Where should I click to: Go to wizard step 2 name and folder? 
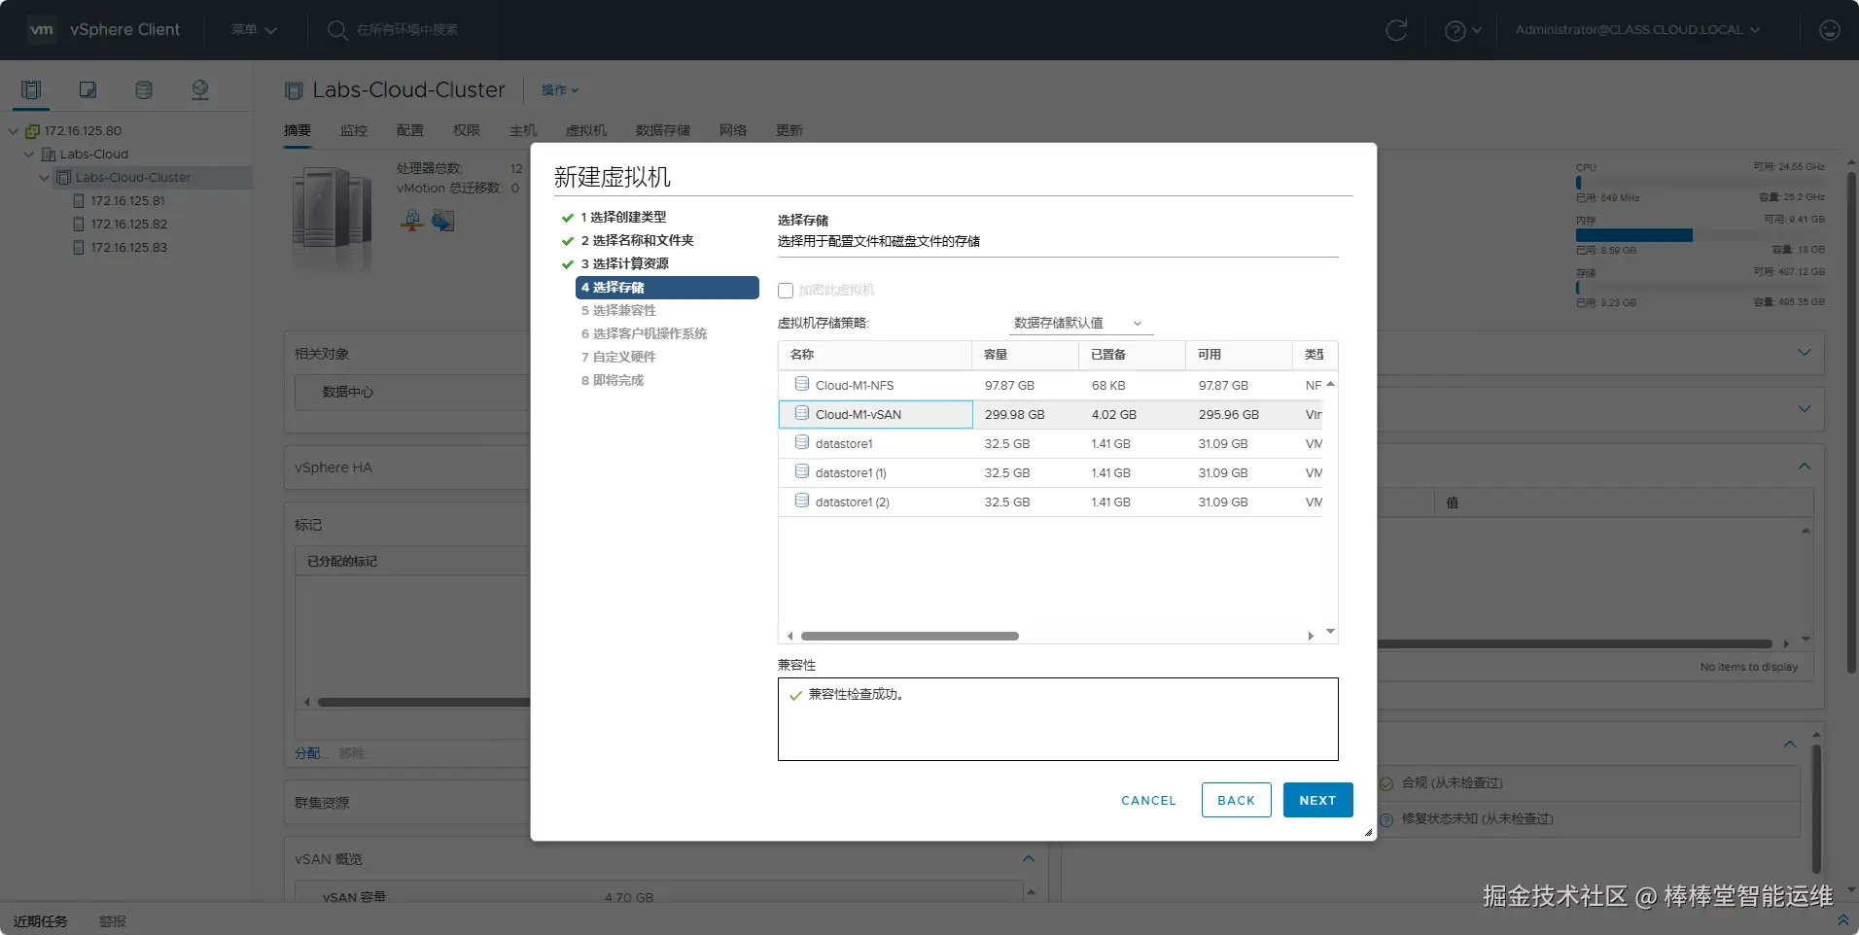pos(637,240)
